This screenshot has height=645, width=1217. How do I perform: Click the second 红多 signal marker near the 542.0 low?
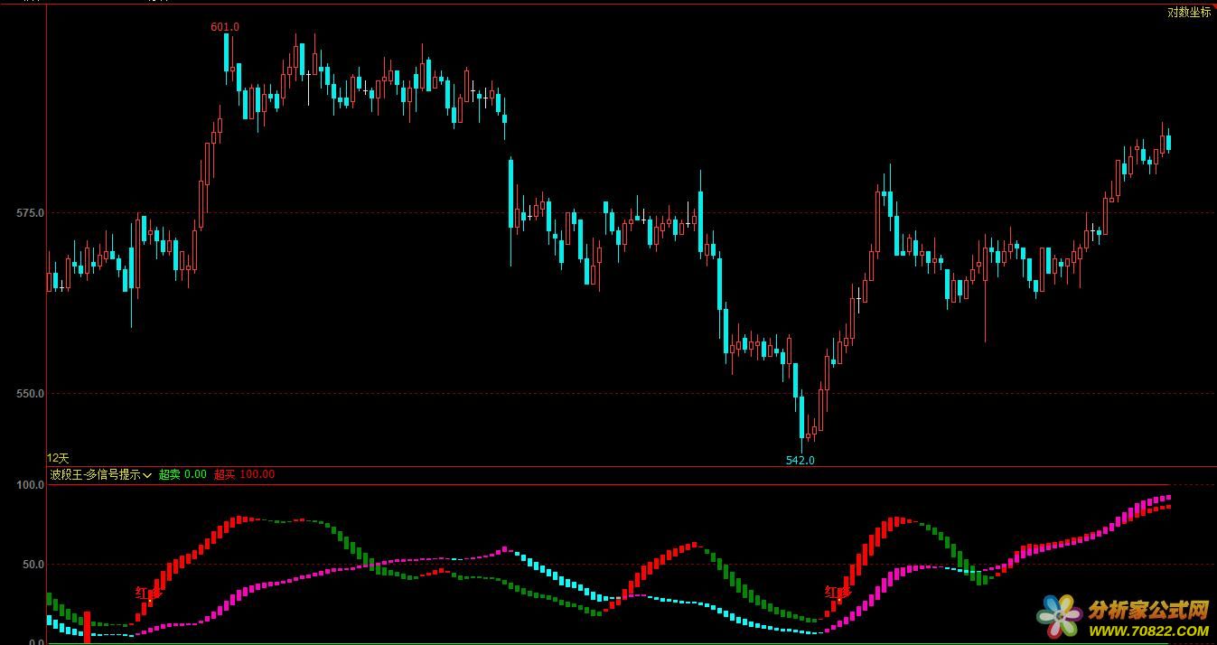pos(838,593)
